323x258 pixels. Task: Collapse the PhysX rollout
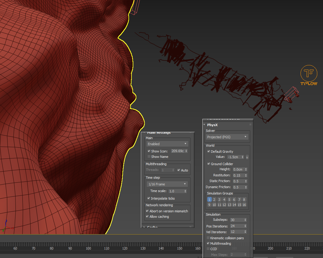pyautogui.click(x=205, y=125)
